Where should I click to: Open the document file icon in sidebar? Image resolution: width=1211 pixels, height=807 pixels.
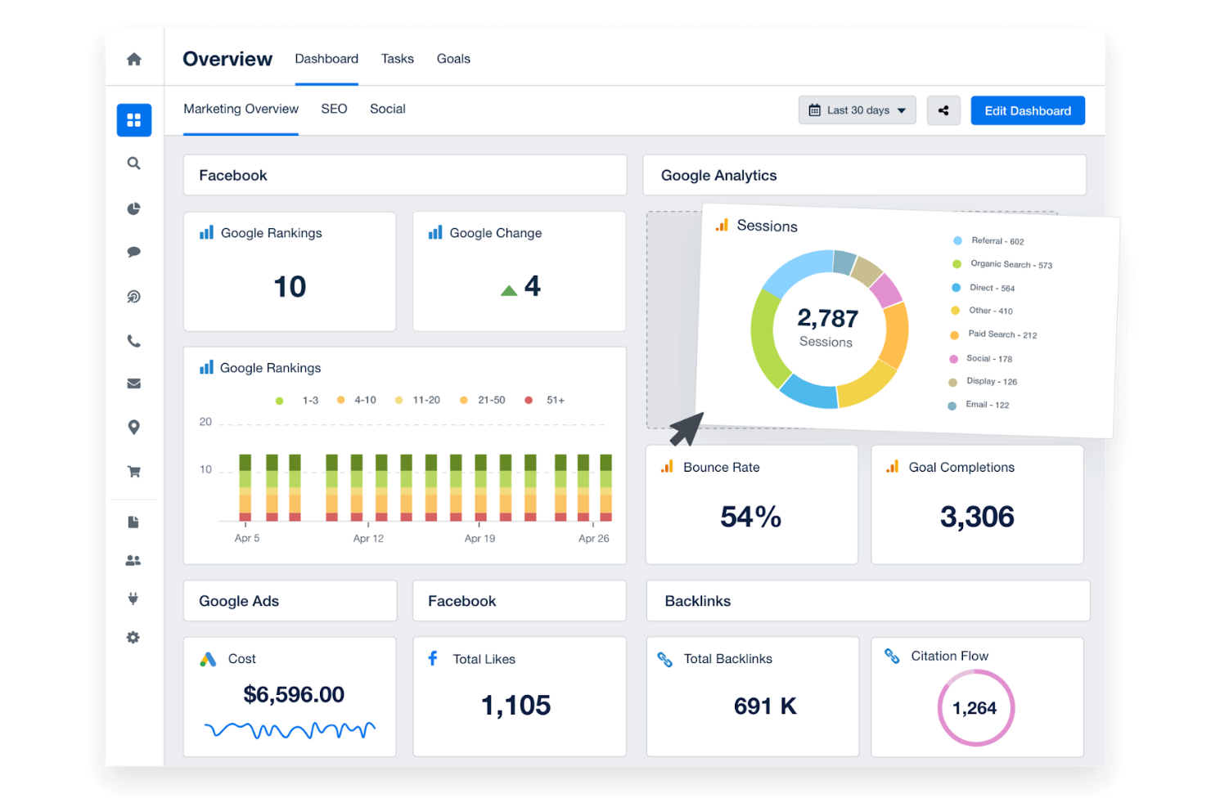coord(134,522)
